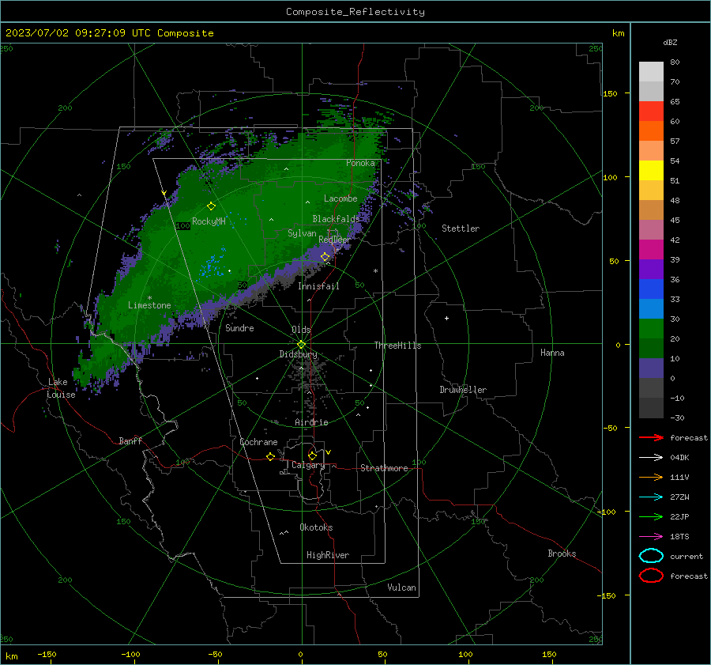The height and width of the screenshot is (665, 711).
Task: Click the ThreeHills label on the map
Action: (397, 346)
